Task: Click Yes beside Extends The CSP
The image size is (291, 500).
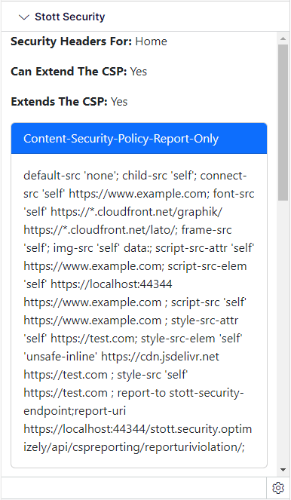Action: click(x=119, y=102)
